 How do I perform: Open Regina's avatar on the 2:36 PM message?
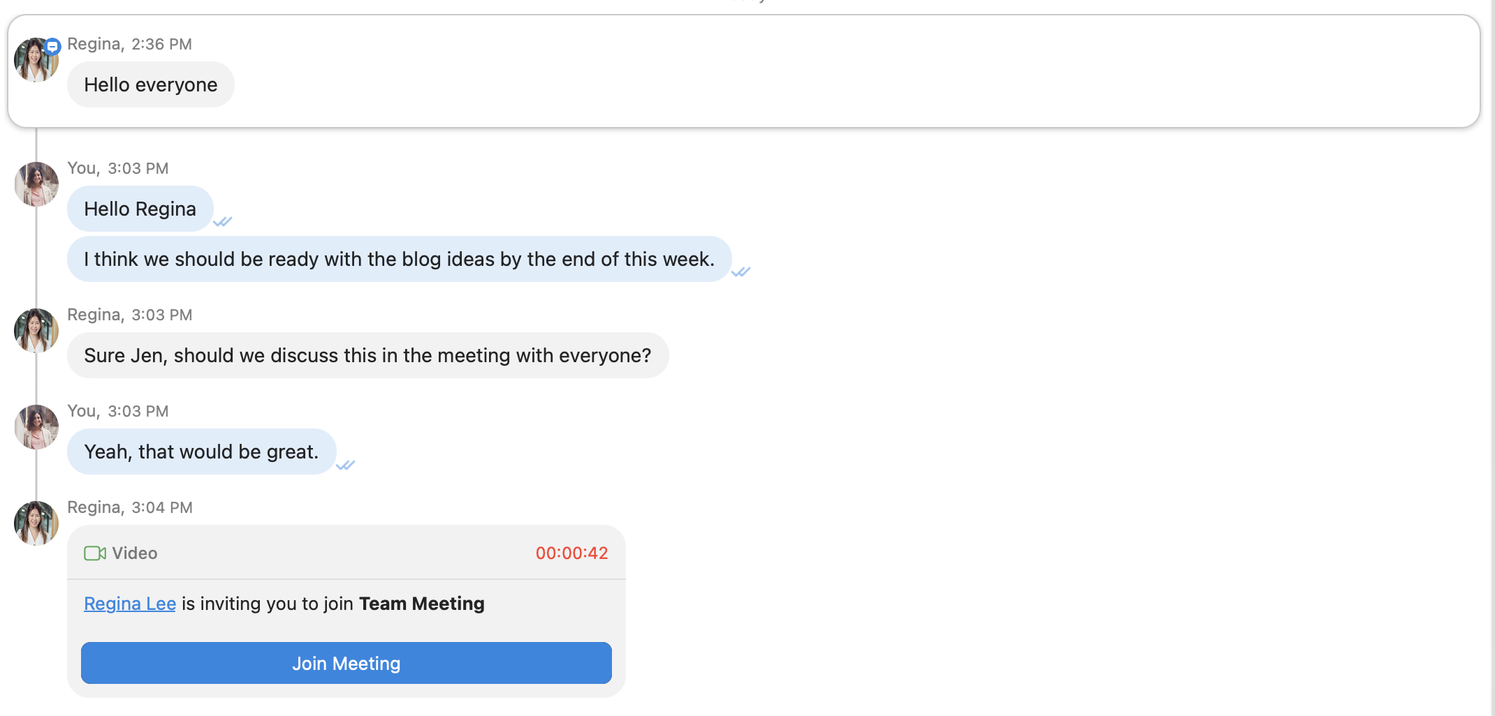35,61
